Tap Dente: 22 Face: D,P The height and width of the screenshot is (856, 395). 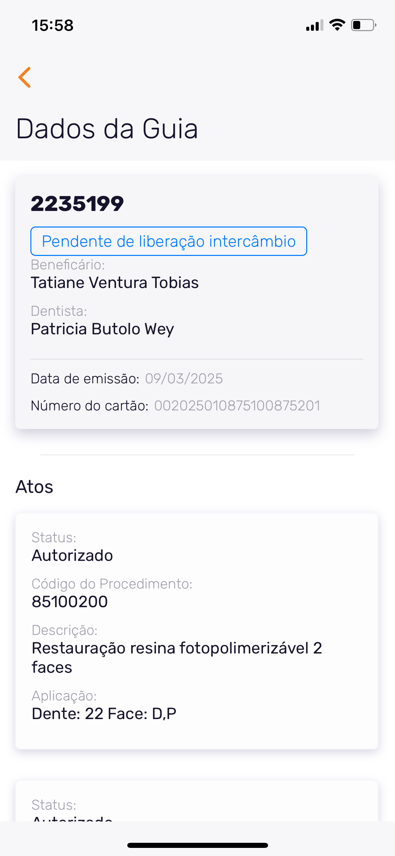(x=104, y=714)
